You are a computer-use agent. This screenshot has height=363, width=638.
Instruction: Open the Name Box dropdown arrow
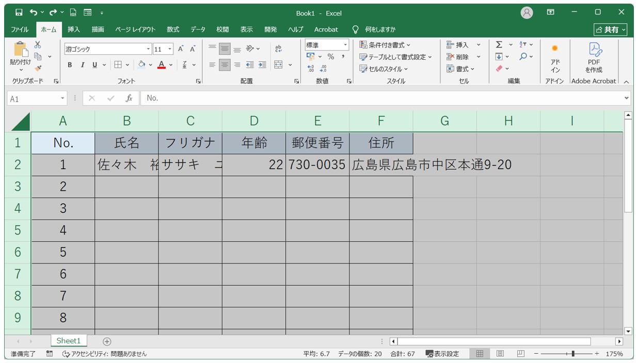[63, 98]
